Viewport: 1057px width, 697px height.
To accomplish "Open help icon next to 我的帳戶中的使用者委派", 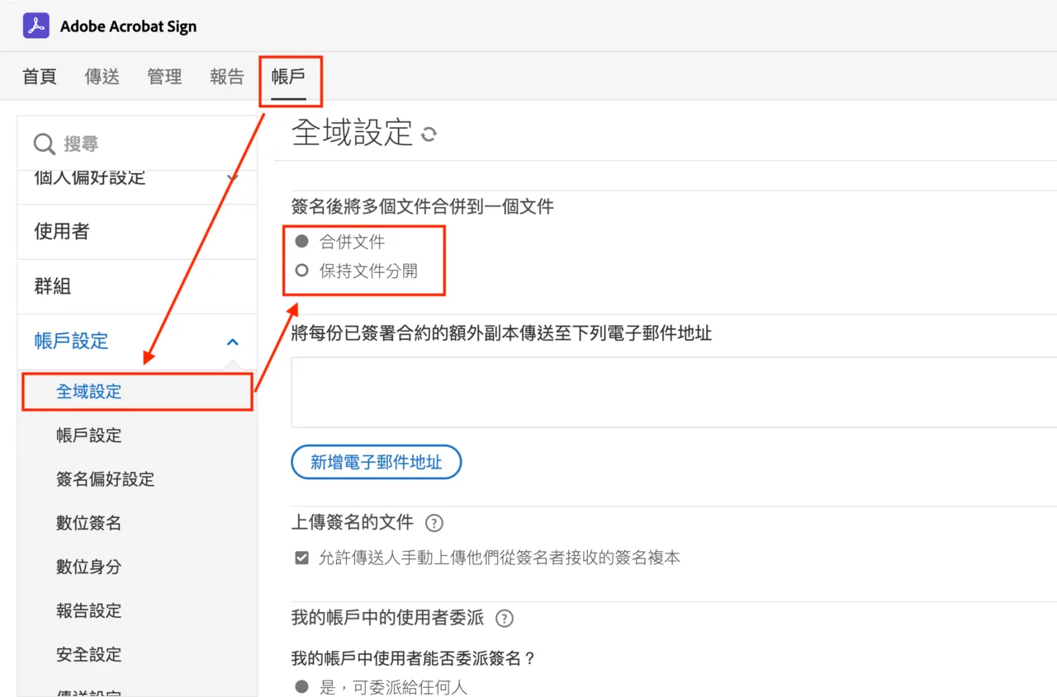I will [504, 618].
